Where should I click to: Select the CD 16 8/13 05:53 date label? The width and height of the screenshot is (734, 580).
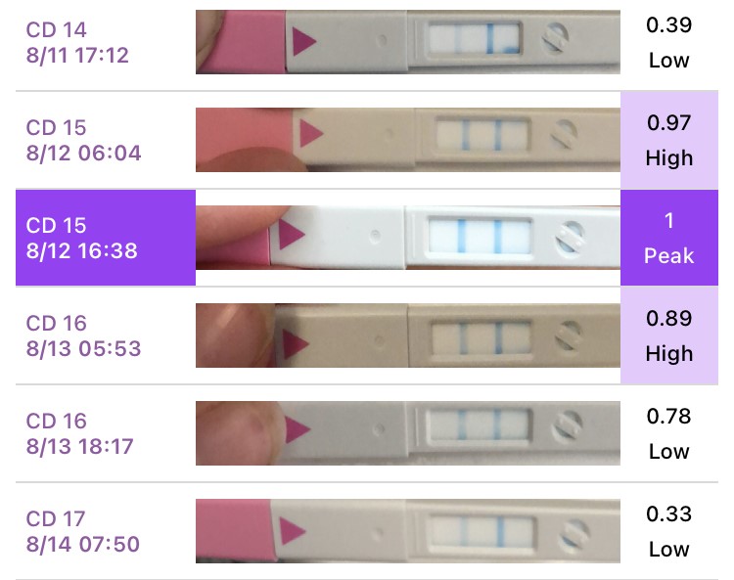(83, 336)
